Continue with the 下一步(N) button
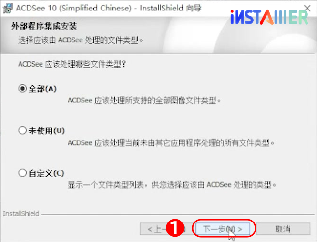 tap(223, 229)
